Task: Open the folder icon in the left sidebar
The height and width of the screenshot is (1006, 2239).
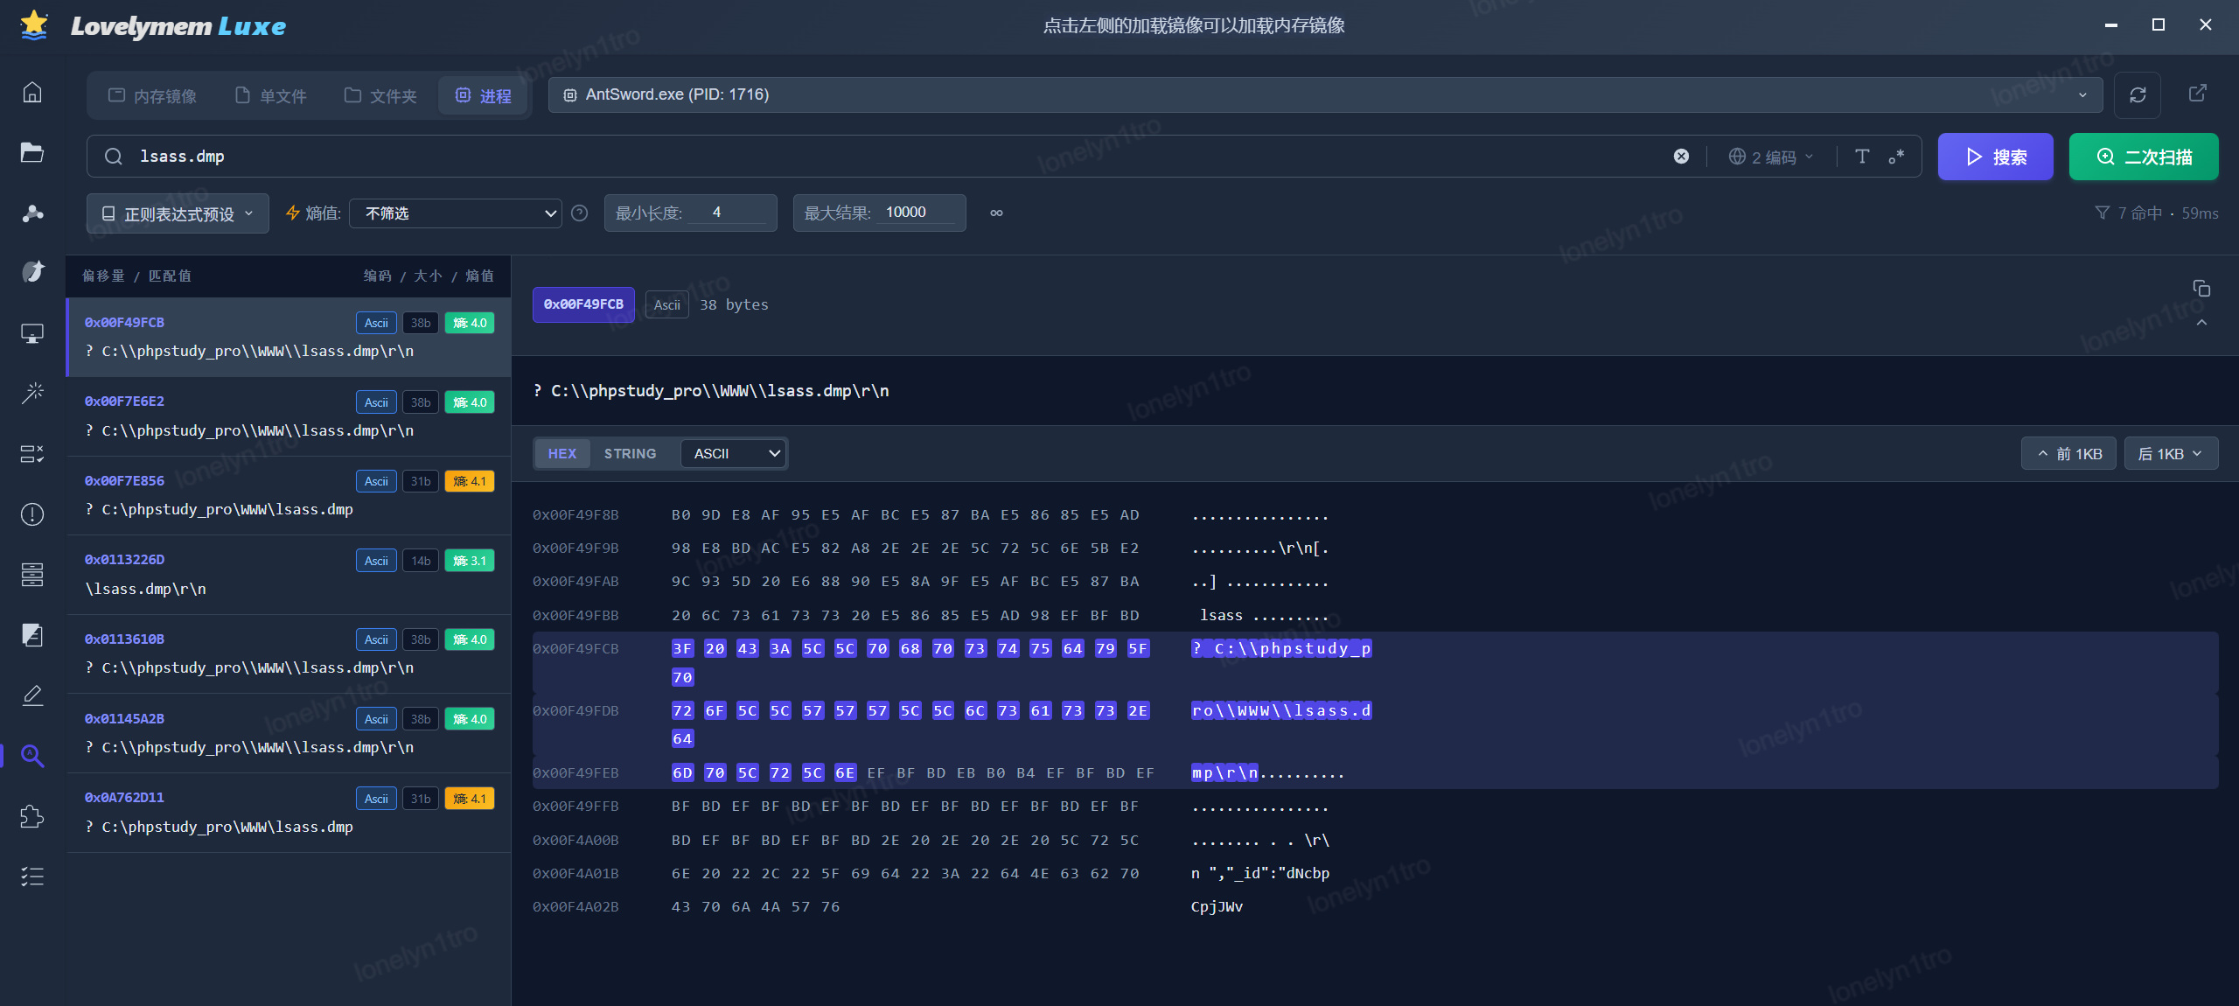Action: [x=32, y=152]
